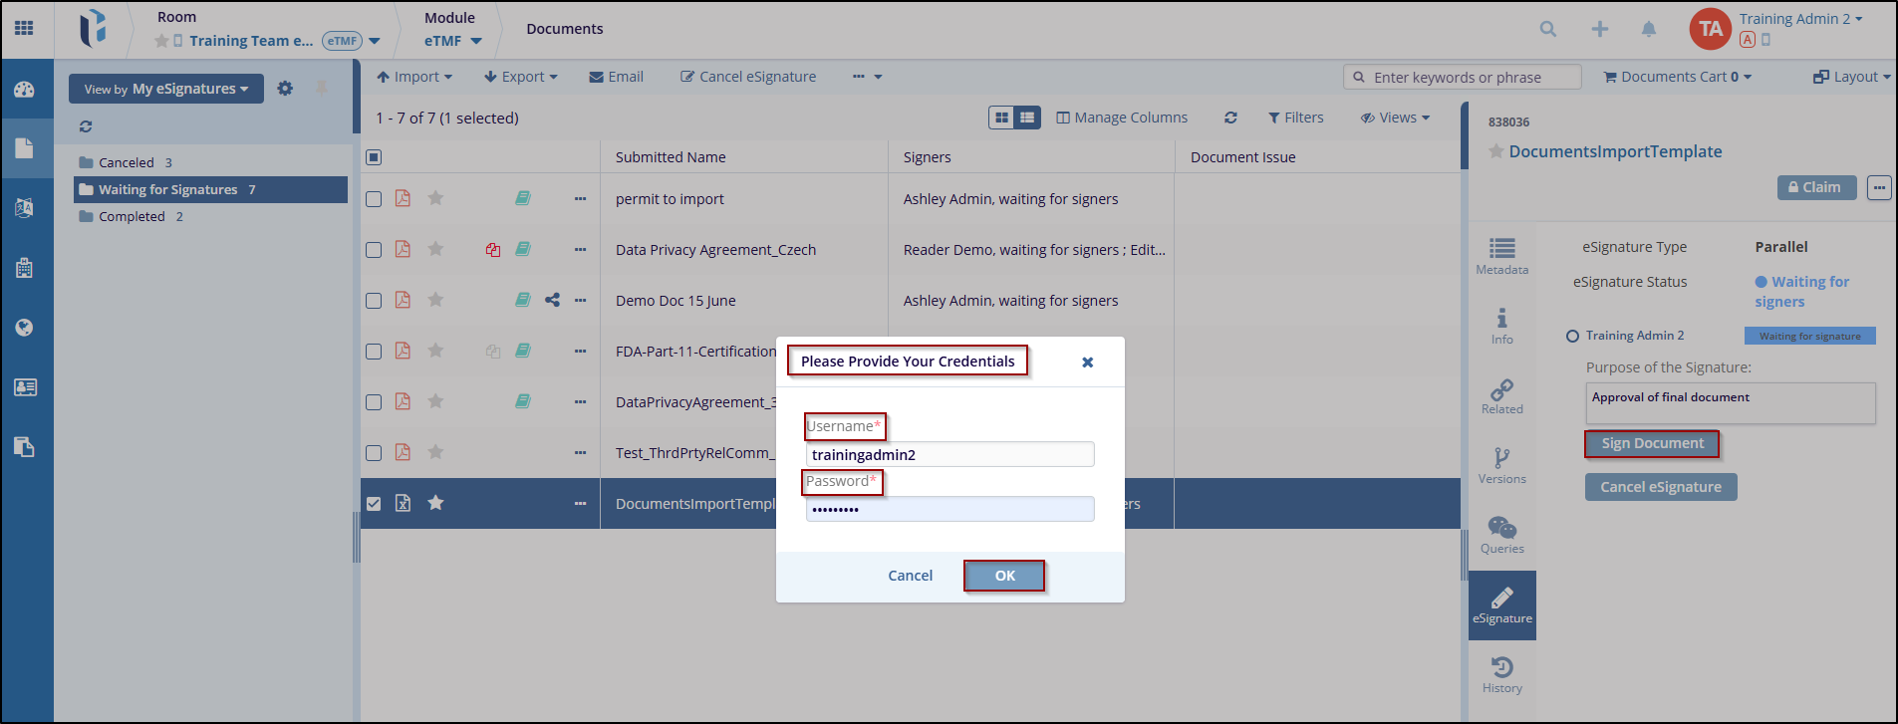Click the refresh icon beside Manage Columns
The image size is (1898, 724).
(1230, 118)
